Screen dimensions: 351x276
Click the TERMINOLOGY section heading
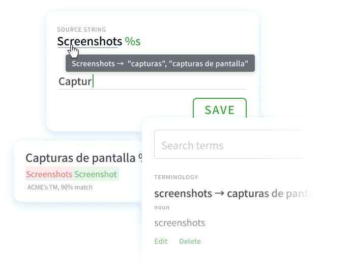tap(176, 177)
